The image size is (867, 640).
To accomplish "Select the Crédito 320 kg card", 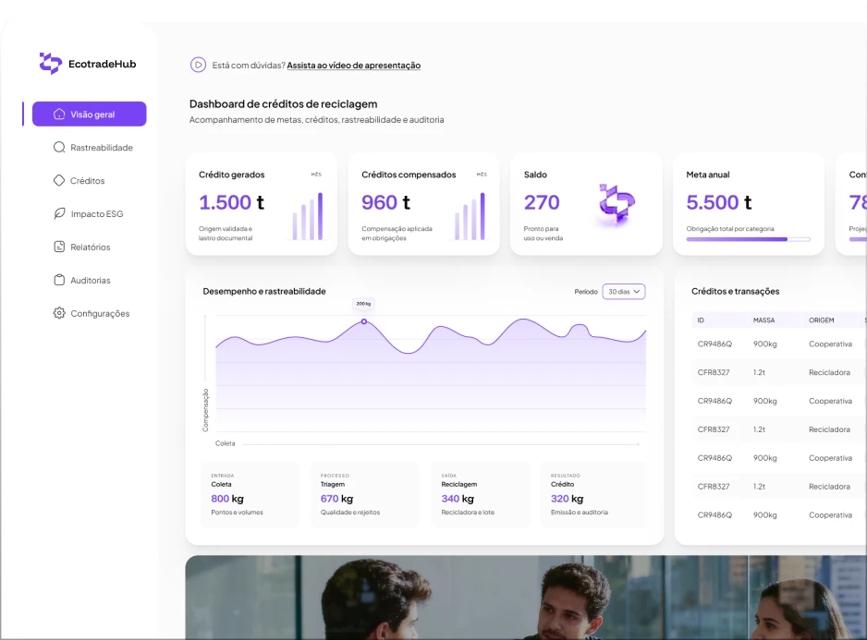I will [592, 494].
